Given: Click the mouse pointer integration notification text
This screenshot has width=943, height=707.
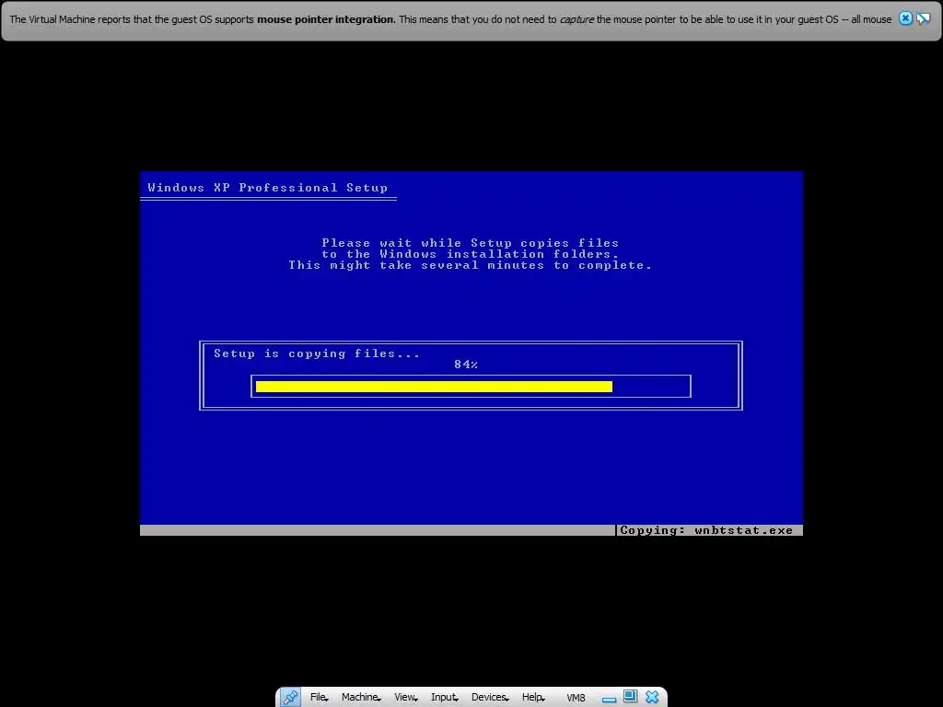Looking at the screenshot, I should [x=450, y=19].
